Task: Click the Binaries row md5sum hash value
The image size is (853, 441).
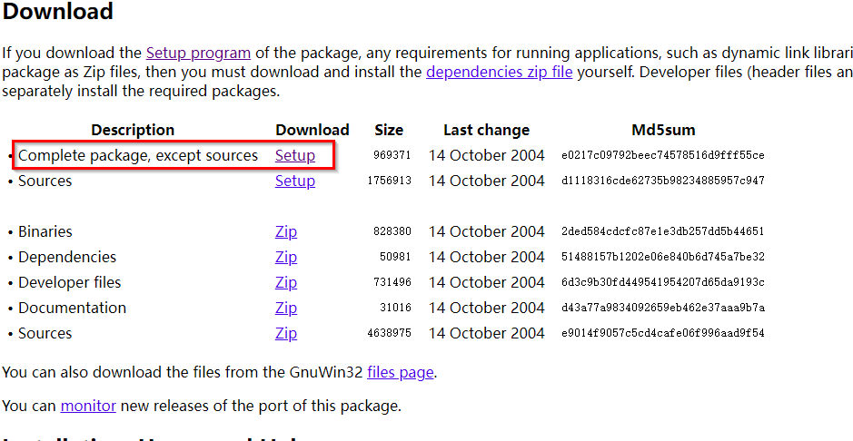Action: (663, 231)
